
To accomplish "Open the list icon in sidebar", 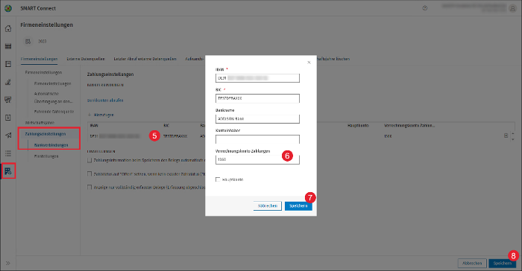I will (x=8, y=153).
